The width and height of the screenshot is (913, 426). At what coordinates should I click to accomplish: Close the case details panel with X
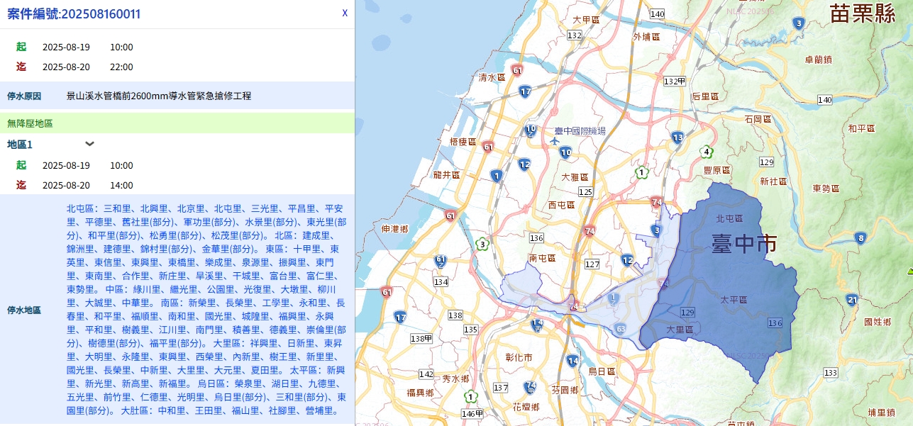click(345, 13)
